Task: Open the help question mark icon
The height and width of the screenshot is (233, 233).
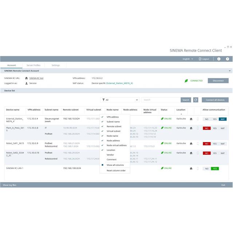Action: 228,59
